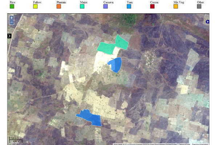Zoom out with the minus button
The width and height of the screenshot is (218, 145).
12,22
